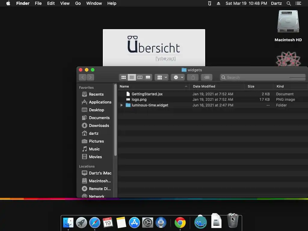Open App Store from the Dock
The image size is (308, 231).
tap(134, 223)
